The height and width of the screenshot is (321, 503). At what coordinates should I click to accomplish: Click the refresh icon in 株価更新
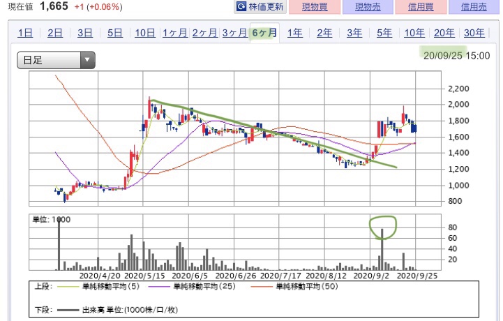pos(241,6)
